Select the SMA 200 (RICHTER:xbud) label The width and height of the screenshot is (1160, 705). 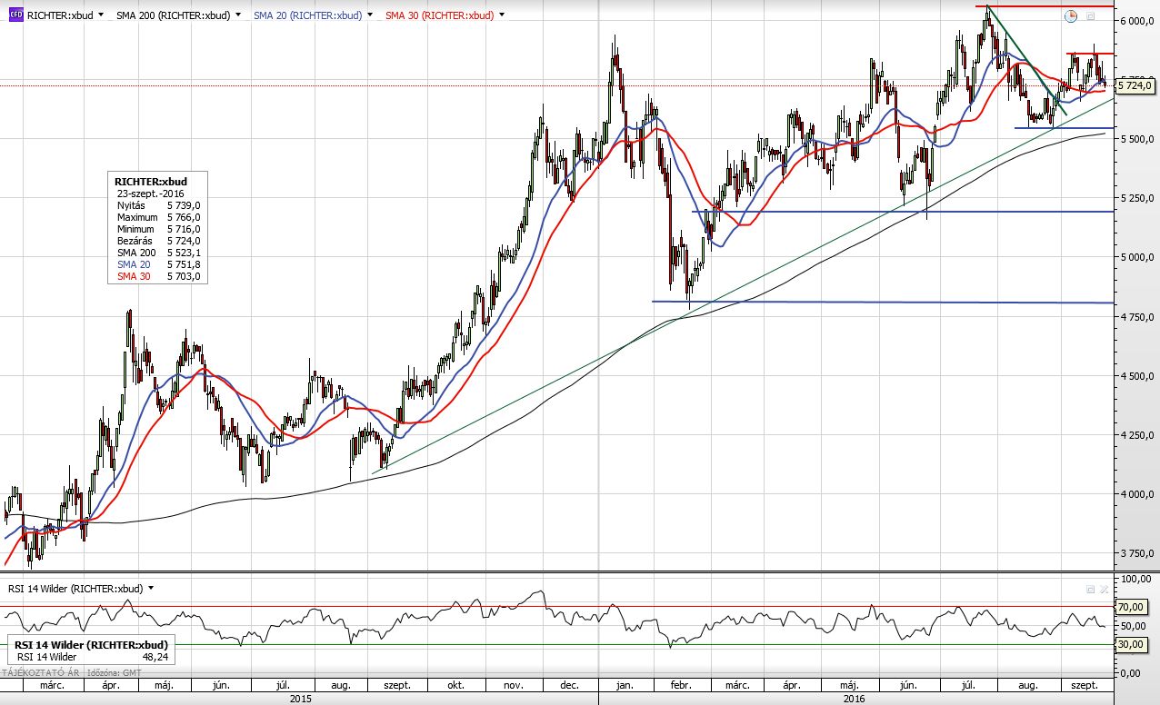click(x=173, y=15)
